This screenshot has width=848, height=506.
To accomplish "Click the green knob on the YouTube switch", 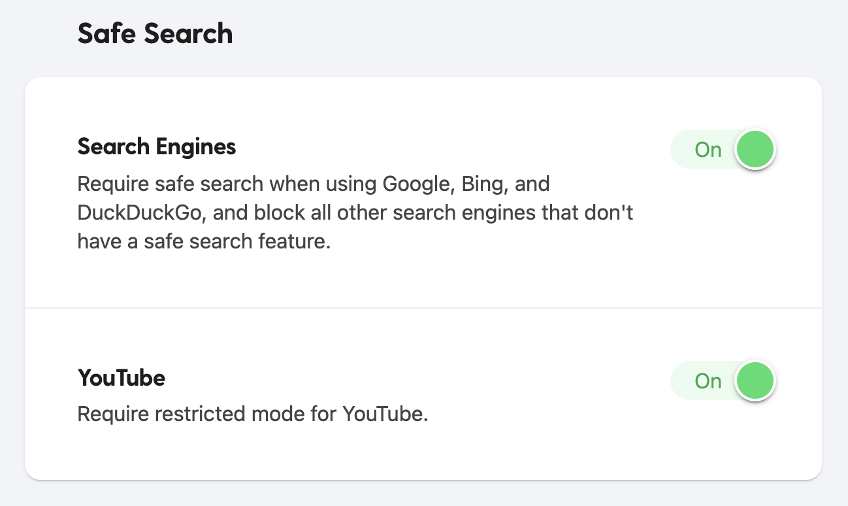I will (x=755, y=380).
